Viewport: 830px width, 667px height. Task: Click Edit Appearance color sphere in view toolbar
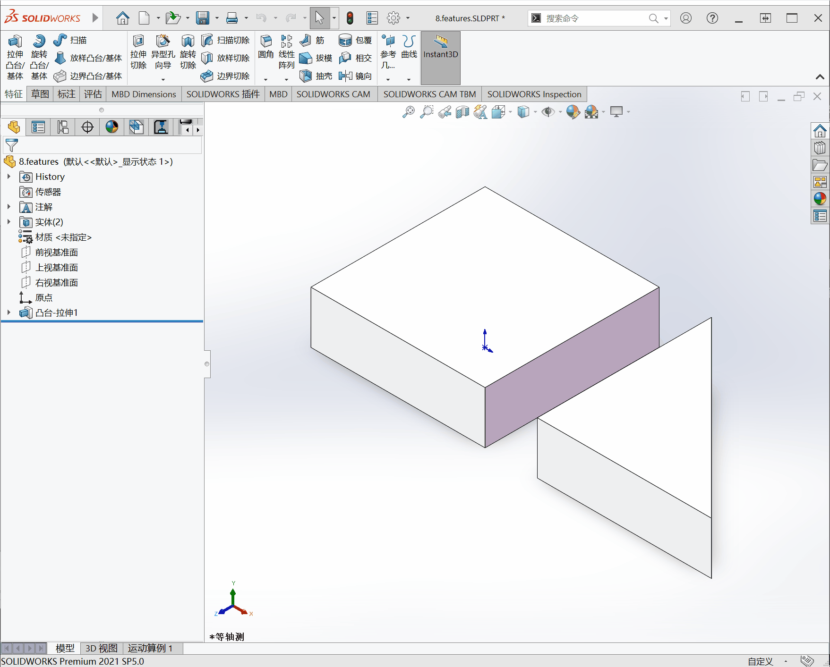[573, 112]
